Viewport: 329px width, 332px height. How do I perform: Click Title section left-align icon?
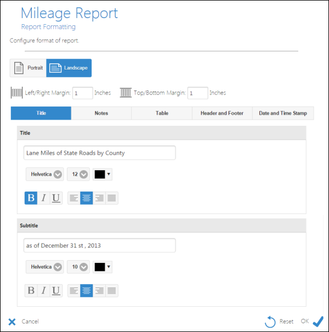pyautogui.click(x=74, y=198)
